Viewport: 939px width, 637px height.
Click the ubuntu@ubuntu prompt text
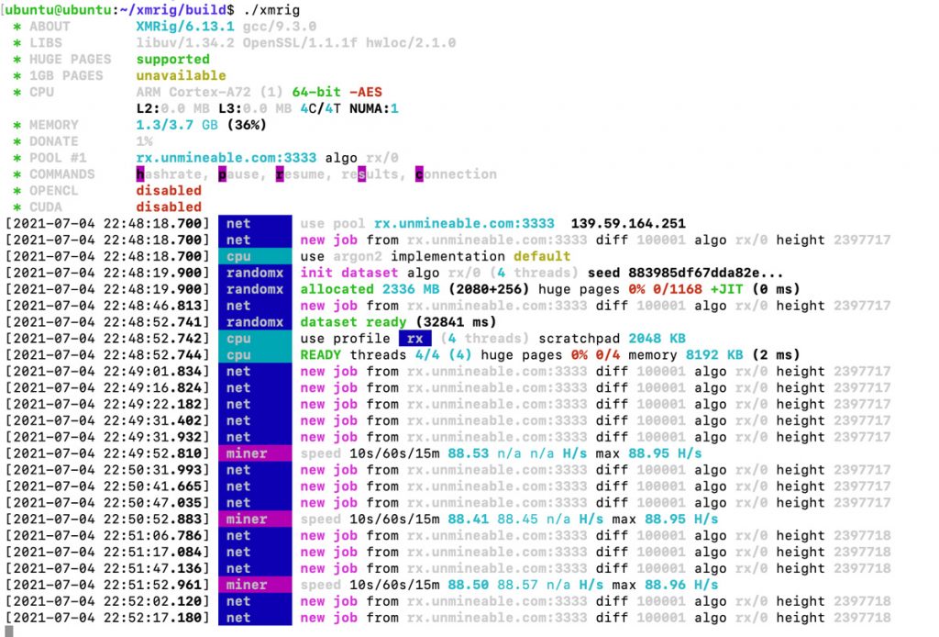coord(58,9)
